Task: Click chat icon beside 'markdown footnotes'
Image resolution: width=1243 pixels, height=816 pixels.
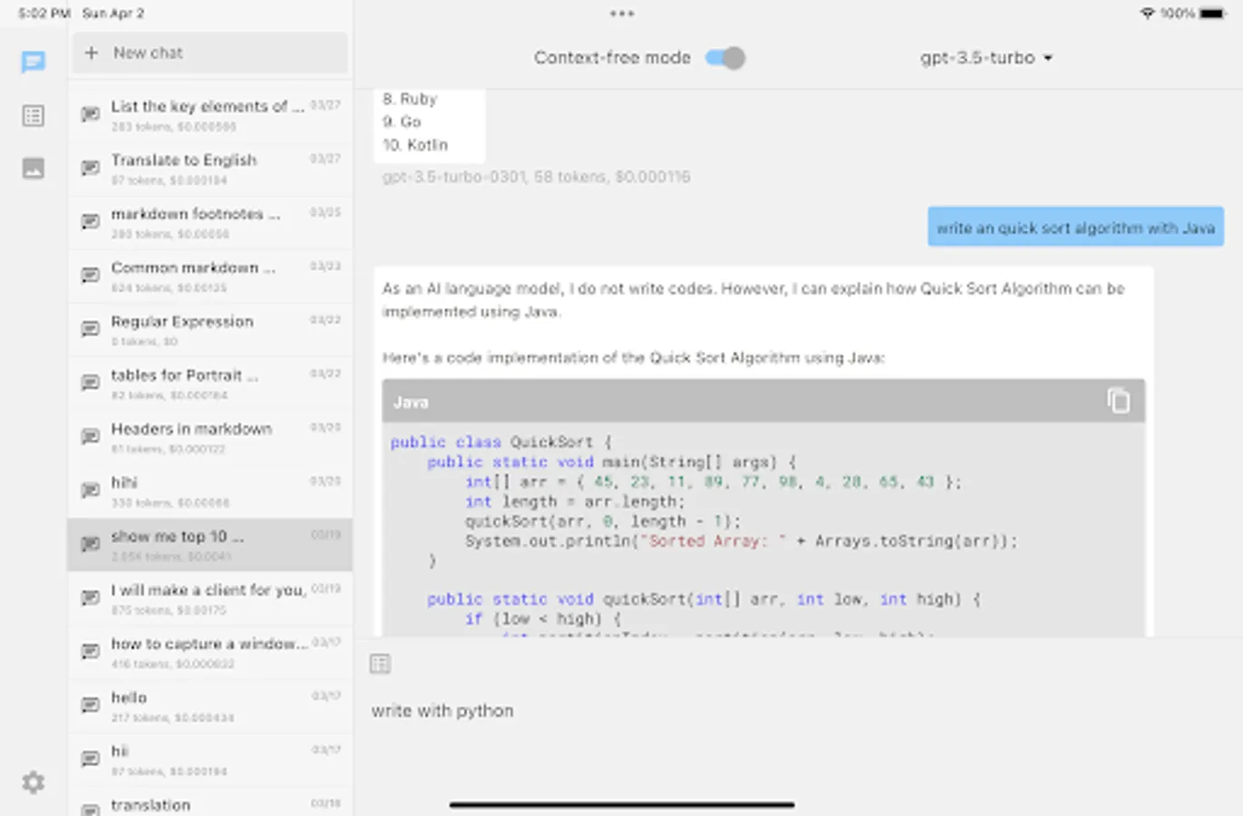Action: coord(91,221)
